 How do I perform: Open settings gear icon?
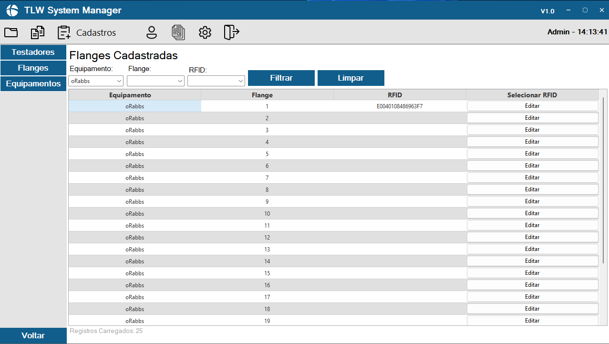[205, 32]
